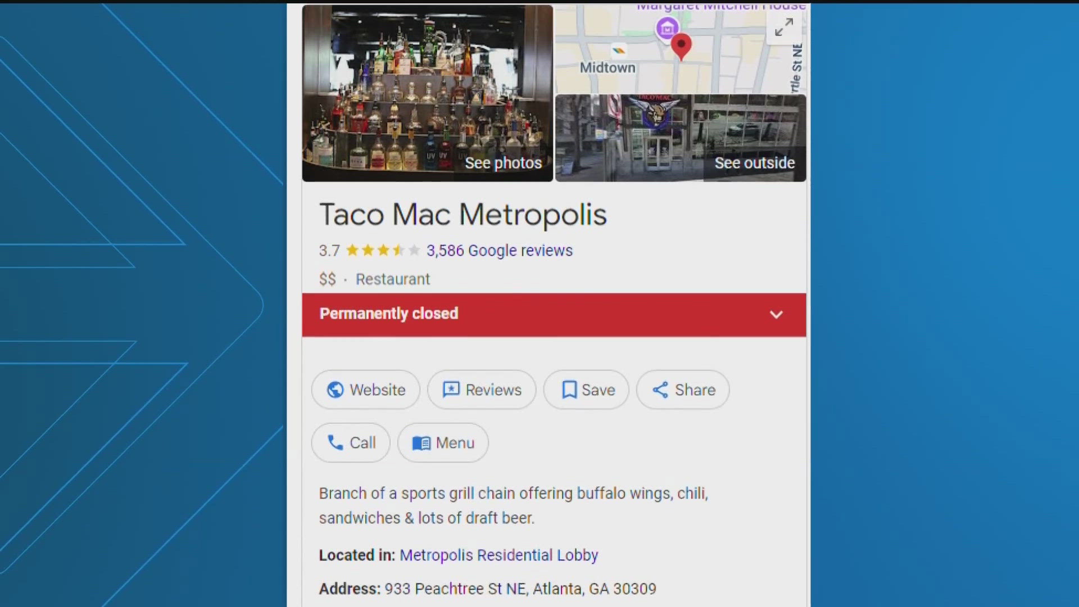Image resolution: width=1079 pixels, height=607 pixels.
Task: Click the 3.7 rating number
Action: pos(329,251)
